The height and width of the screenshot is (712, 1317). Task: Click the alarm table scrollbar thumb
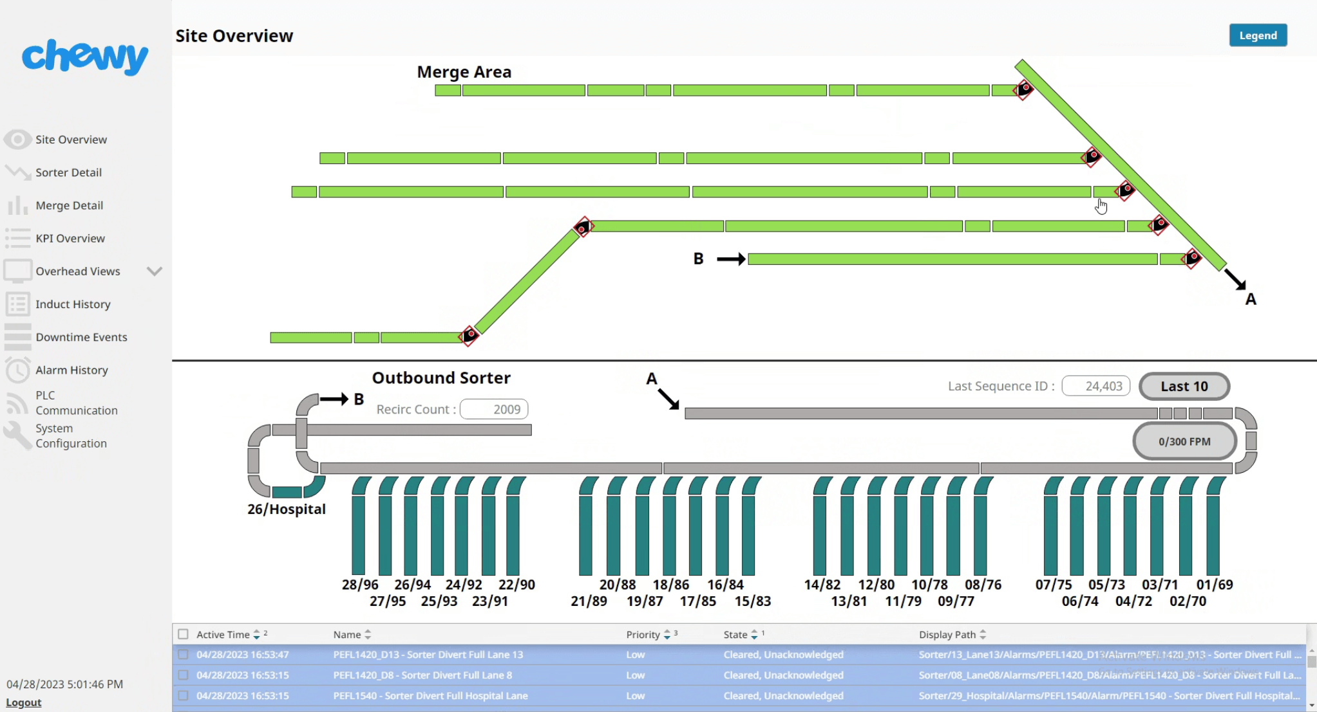pos(1312,662)
